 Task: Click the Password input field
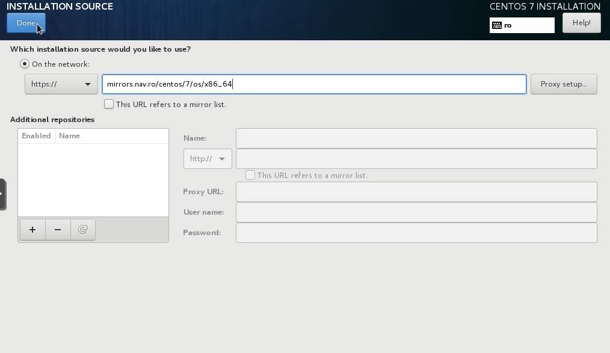click(x=416, y=233)
